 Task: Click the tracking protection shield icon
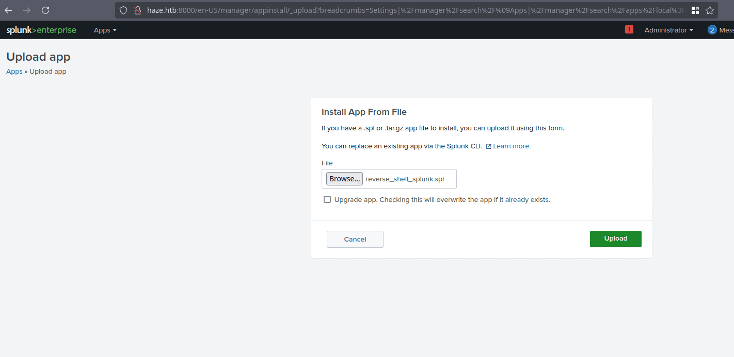tap(123, 10)
